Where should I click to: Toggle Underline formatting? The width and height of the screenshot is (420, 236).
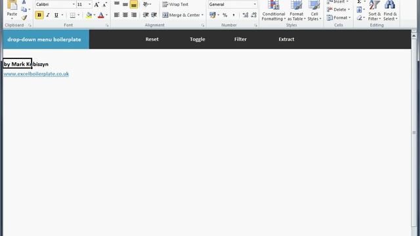coord(56,15)
